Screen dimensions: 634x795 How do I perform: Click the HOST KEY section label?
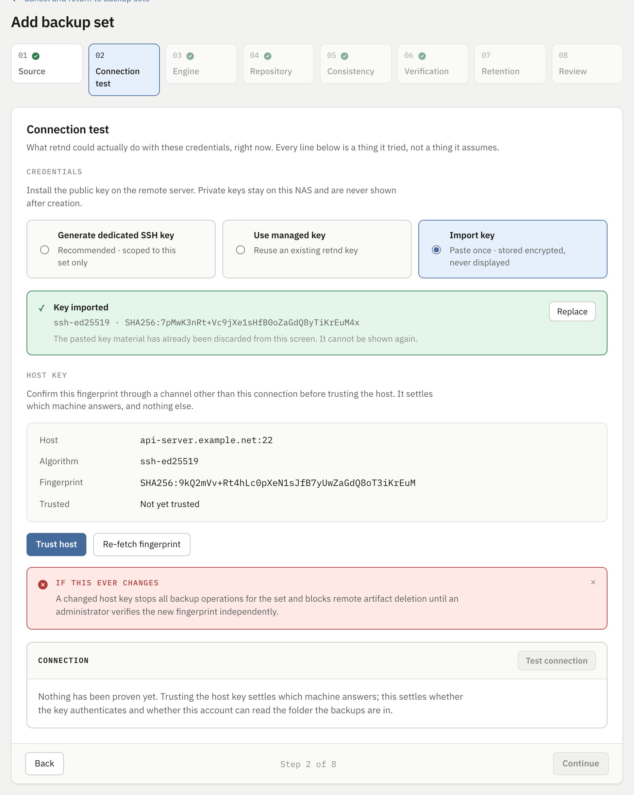point(47,375)
